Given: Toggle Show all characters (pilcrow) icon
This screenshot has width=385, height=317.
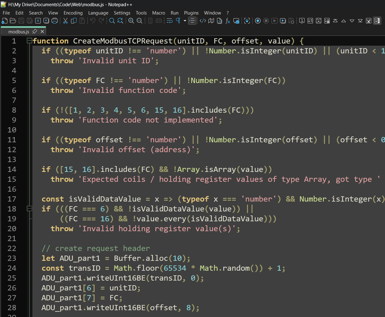Looking at the screenshot, I should 178,21.
